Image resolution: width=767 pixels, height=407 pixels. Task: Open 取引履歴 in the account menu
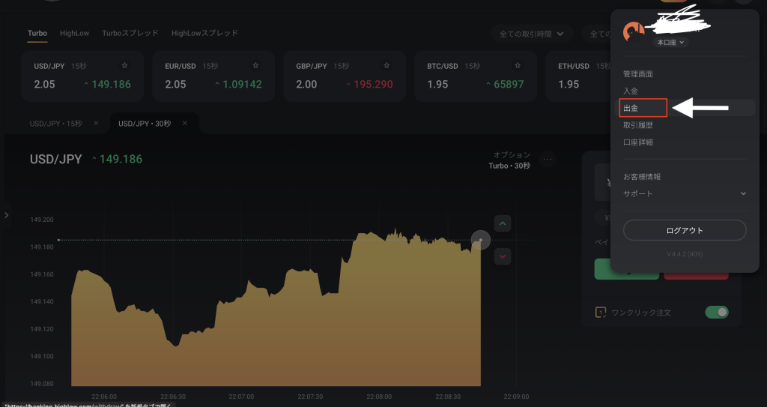point(637,125)
